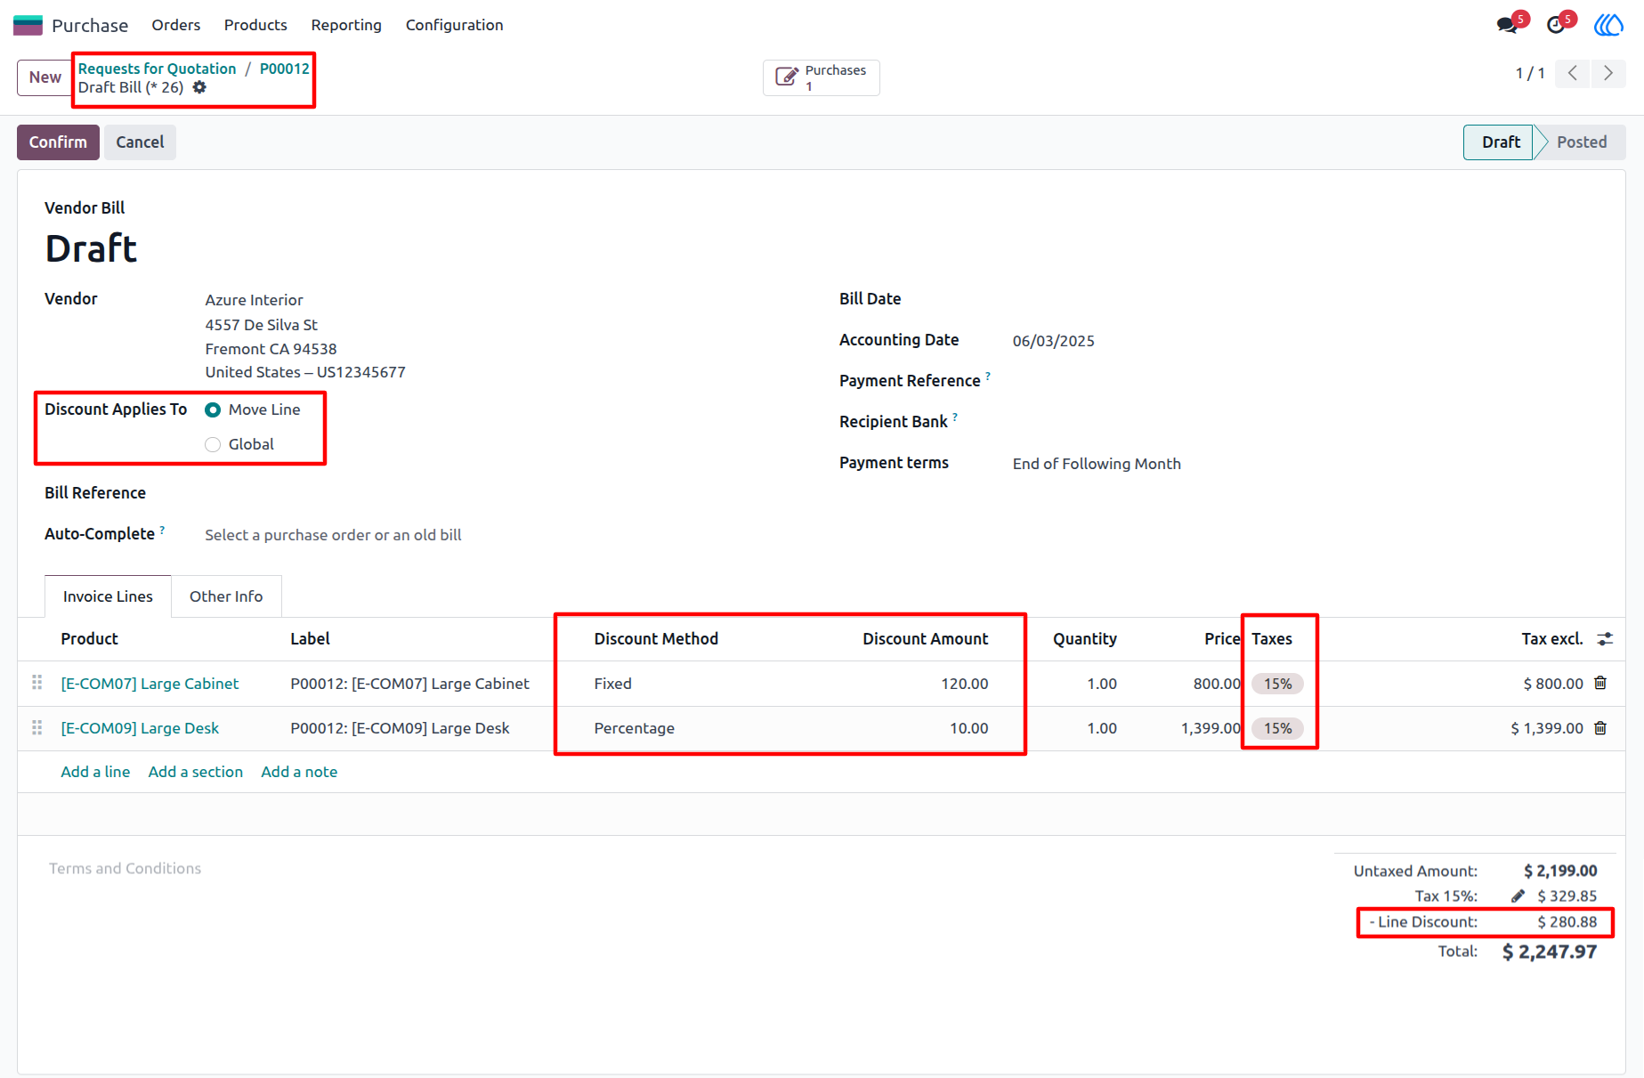Go to Requests for Quotation breadcrumb
The image size is (1644, 1078).
(x=157, y=69)
